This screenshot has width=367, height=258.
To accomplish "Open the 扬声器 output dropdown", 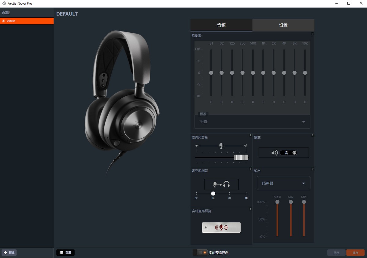I will tap(283, 183).
